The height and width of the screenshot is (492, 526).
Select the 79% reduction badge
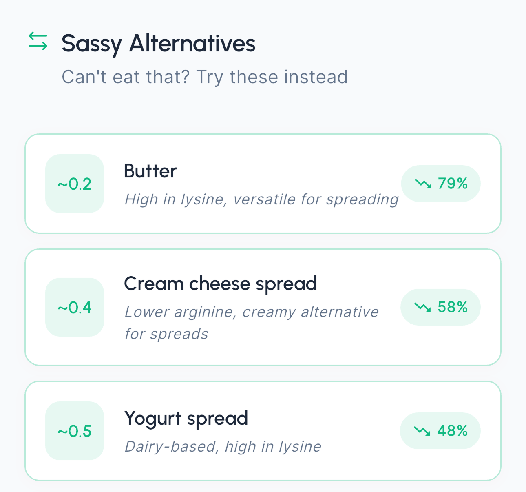tap(441, 184)
